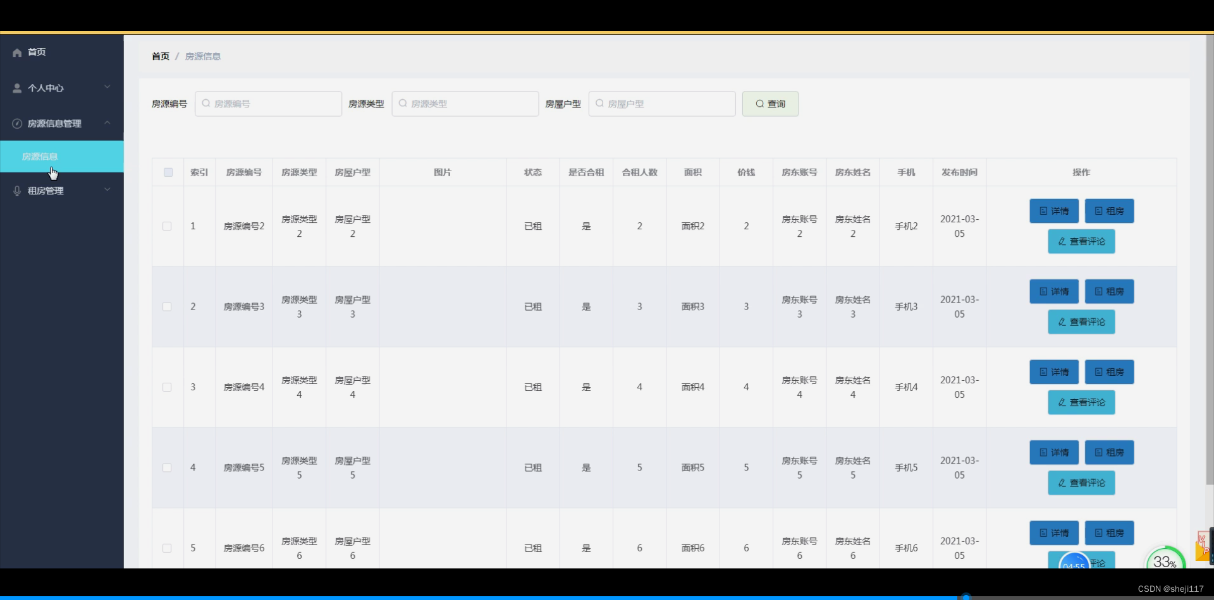Viewport: 1214px width, 600px height.
Task: Click the 查询 search button
Action: pyautogui.click(x=770, y=104)
